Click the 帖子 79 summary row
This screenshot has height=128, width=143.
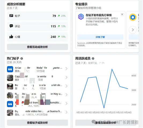38,16
